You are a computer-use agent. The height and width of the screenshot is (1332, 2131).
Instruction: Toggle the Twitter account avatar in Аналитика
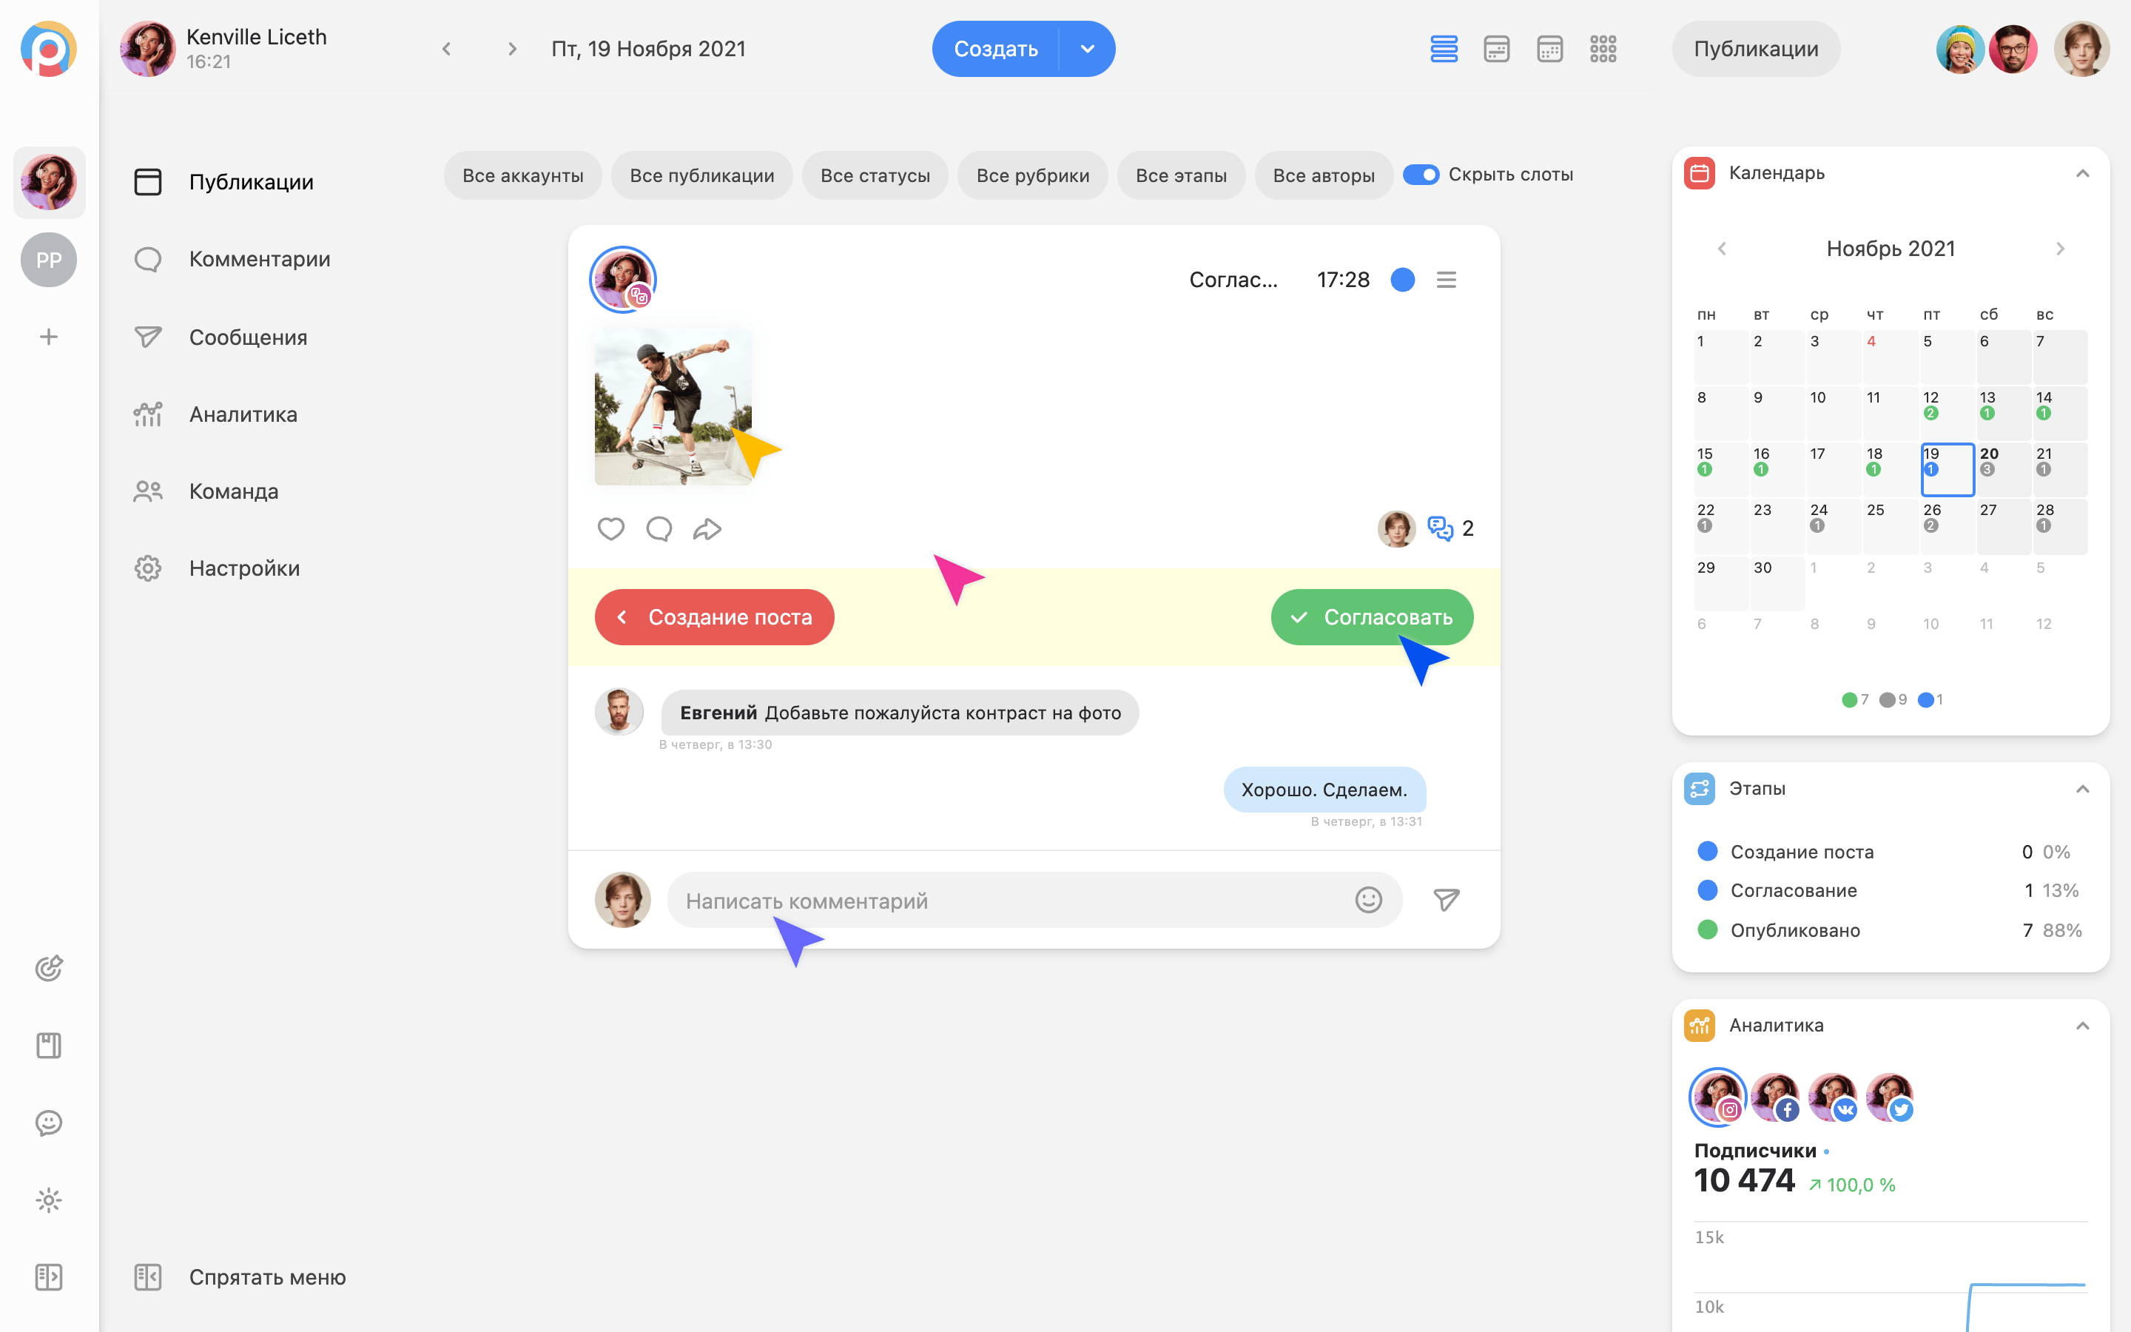(x=1889, y=1097)
